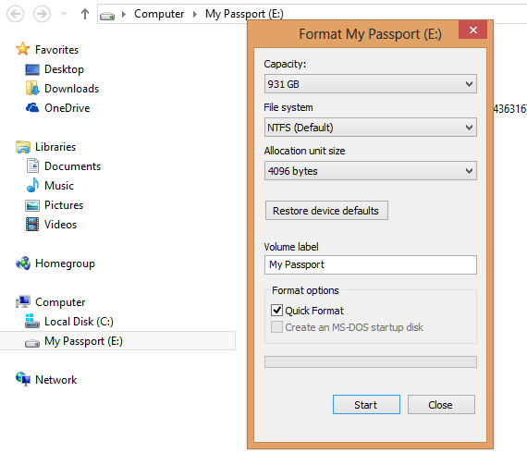Select Computer in the address bar path
This screenshot has height=453, width=527.
pos(159,14)
